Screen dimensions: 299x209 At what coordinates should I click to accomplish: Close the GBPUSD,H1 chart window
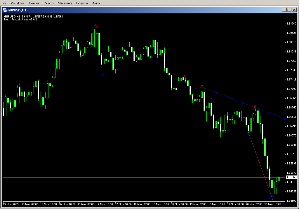click(x=294, y=10)
